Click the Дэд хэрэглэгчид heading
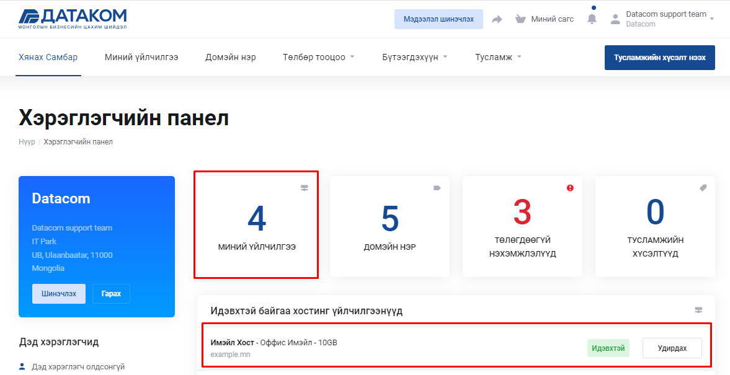Screen dimensions: 730x375 [x=59, y=342]
